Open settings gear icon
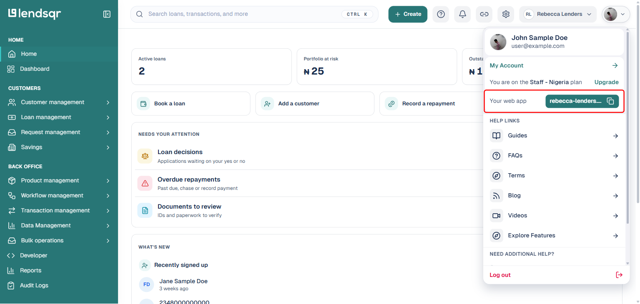 click(x=506, y=14)
